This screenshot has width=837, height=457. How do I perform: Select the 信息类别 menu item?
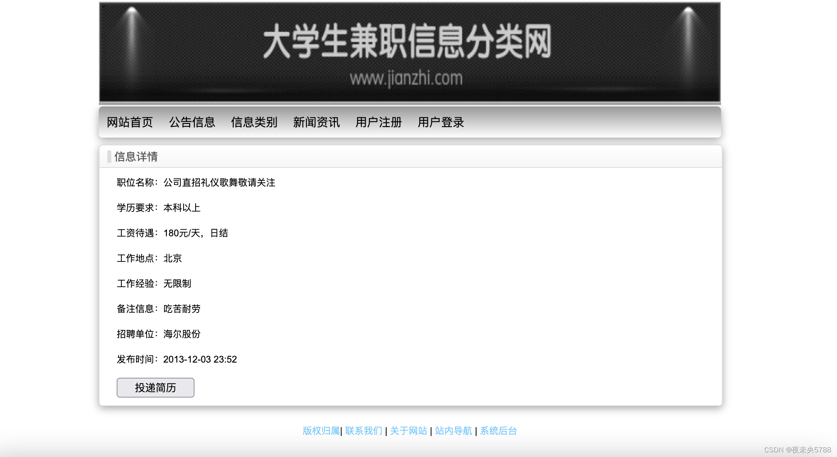254,122
